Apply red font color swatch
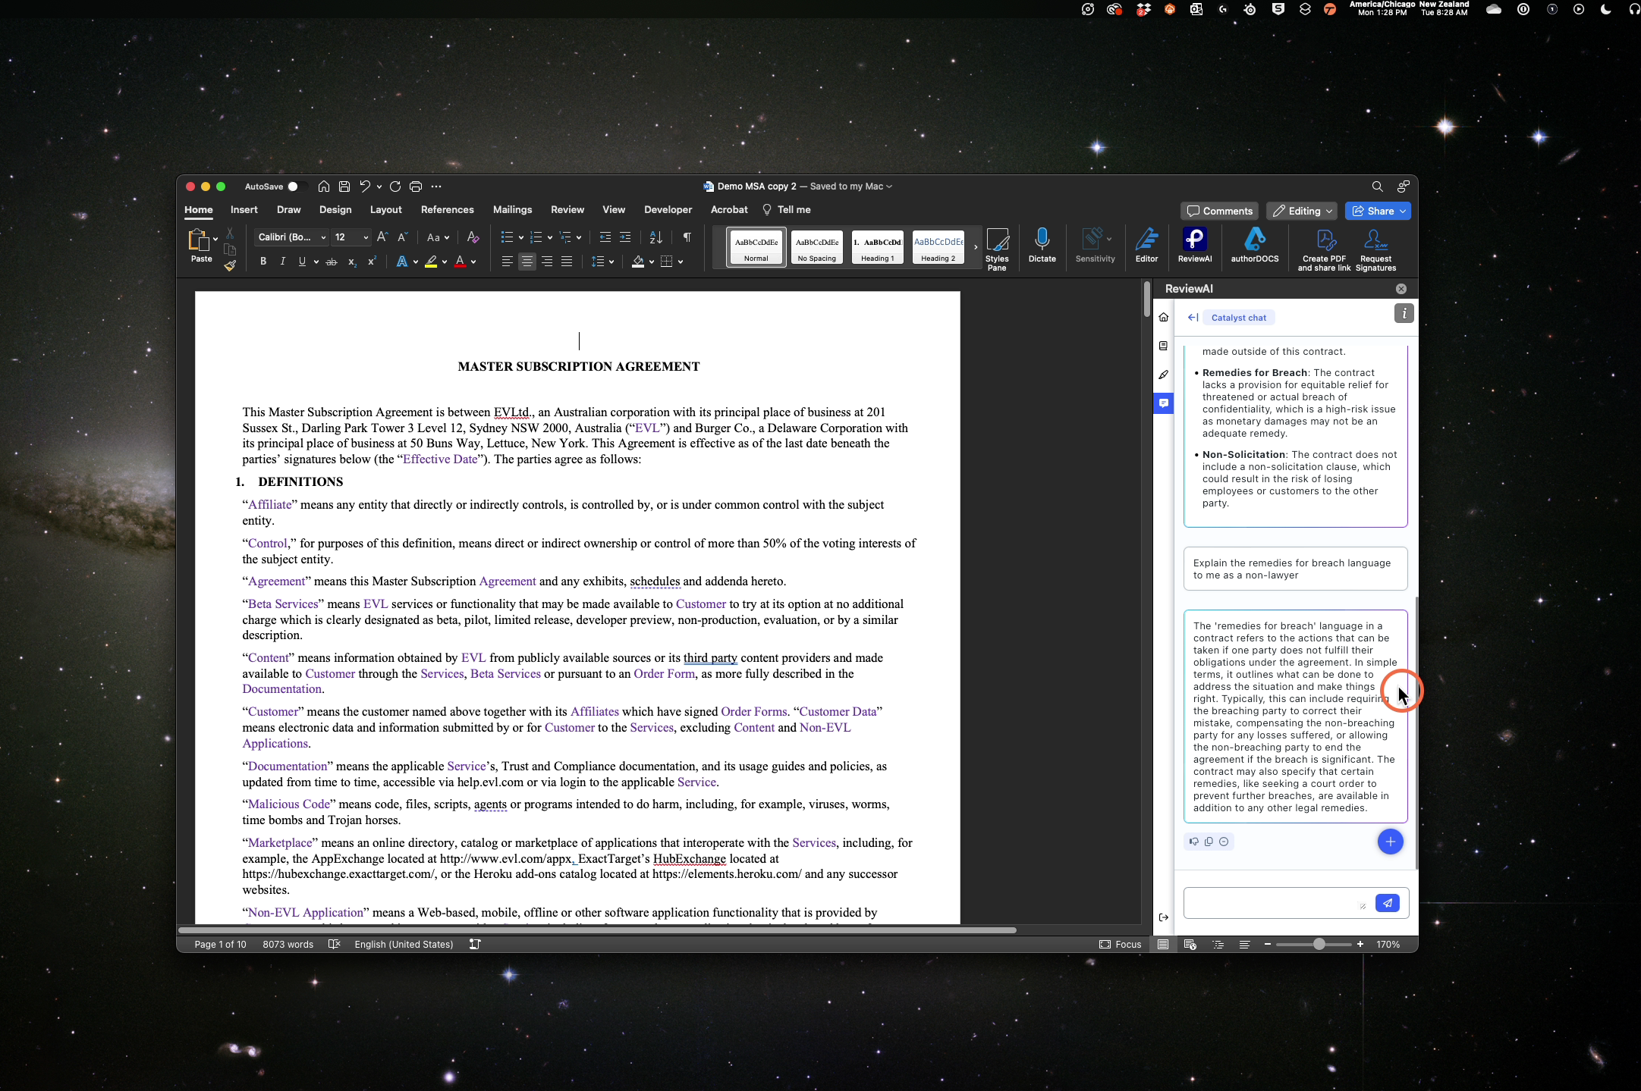The height and width of the screenshot is (1091, 1641). point(460,262)
